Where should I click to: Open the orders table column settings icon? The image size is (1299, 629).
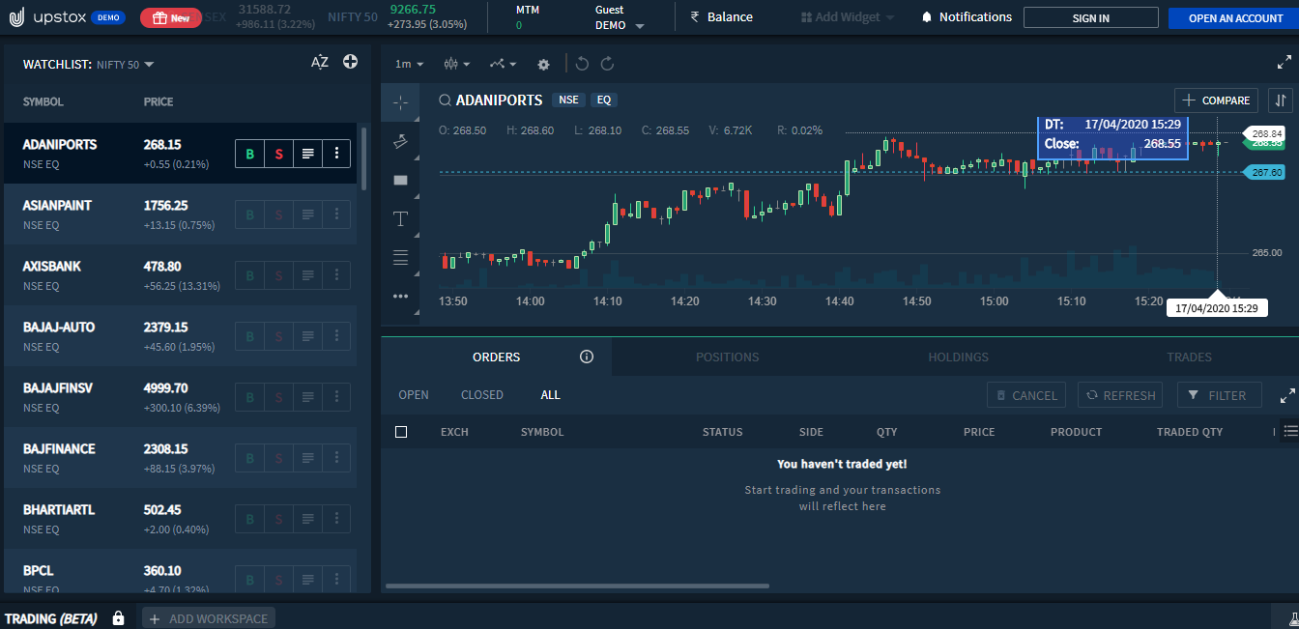tap(1290, 431)
